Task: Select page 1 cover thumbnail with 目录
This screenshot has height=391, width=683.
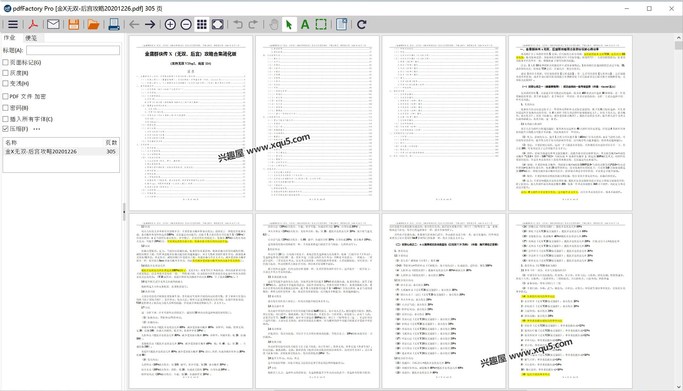Action: click(x=191, y=123)
